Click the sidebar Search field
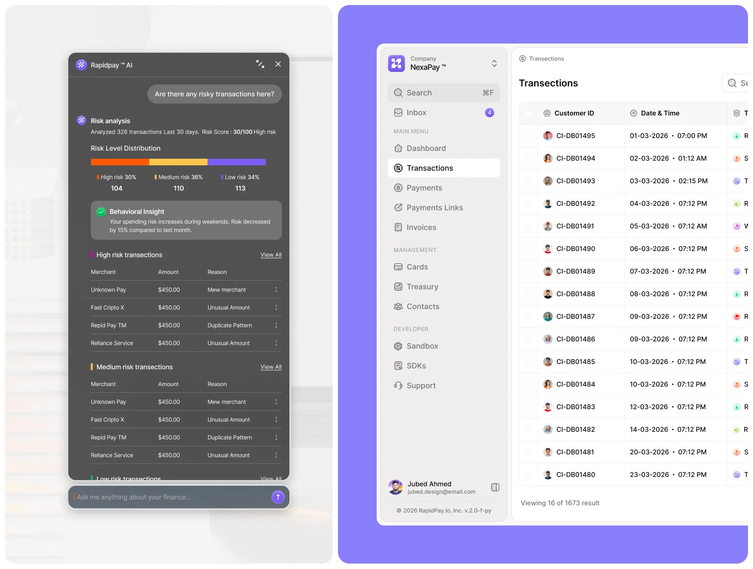 444,93
